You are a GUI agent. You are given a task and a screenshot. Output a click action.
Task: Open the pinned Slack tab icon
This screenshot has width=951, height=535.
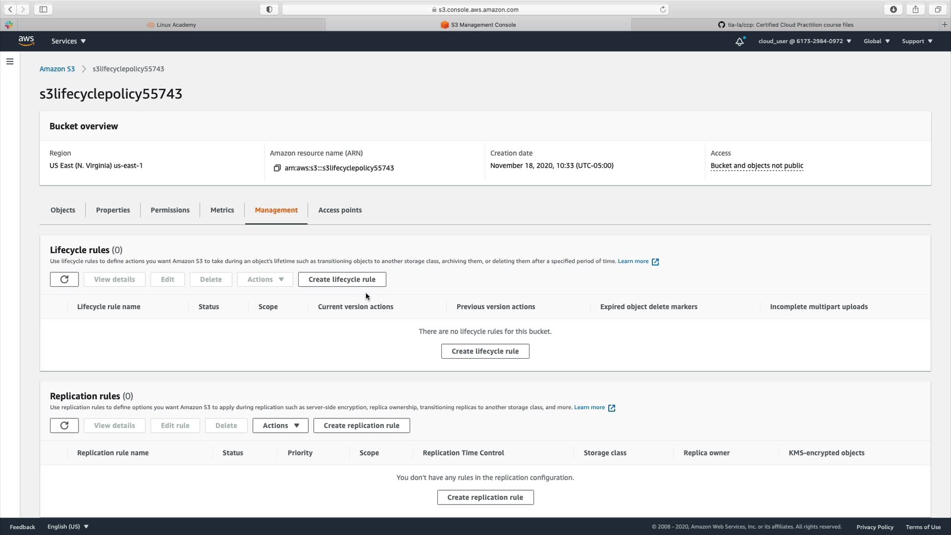(x=9, y=24)
